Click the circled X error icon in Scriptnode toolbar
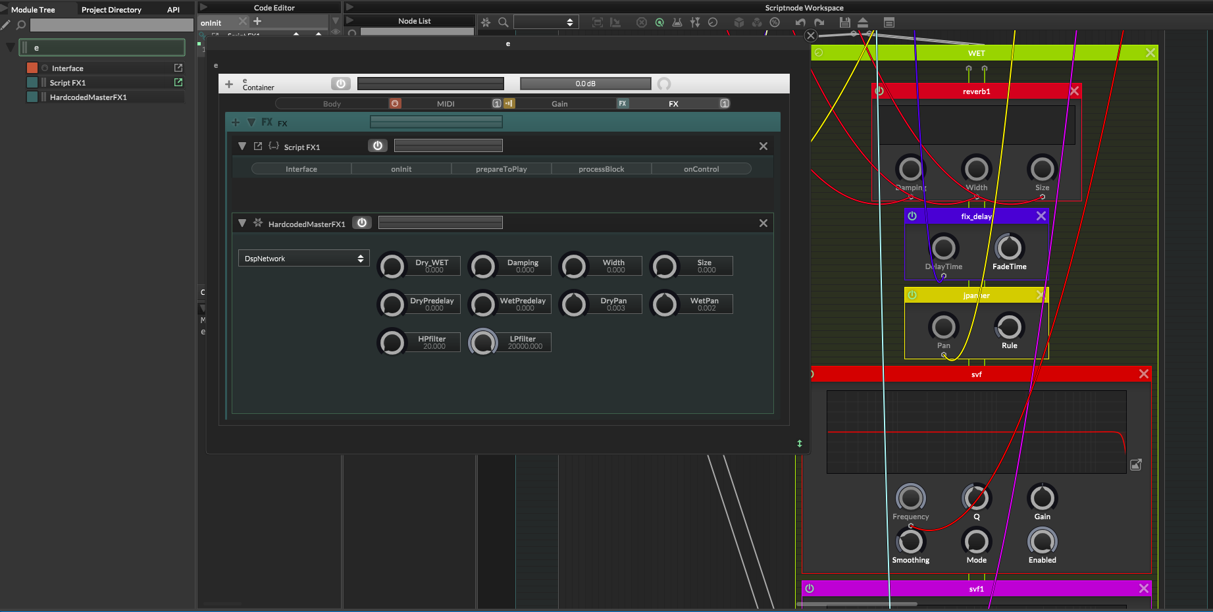 [x=642, y=22]
